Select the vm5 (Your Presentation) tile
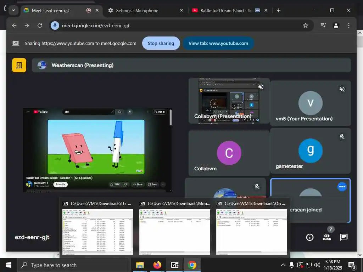 310,103
